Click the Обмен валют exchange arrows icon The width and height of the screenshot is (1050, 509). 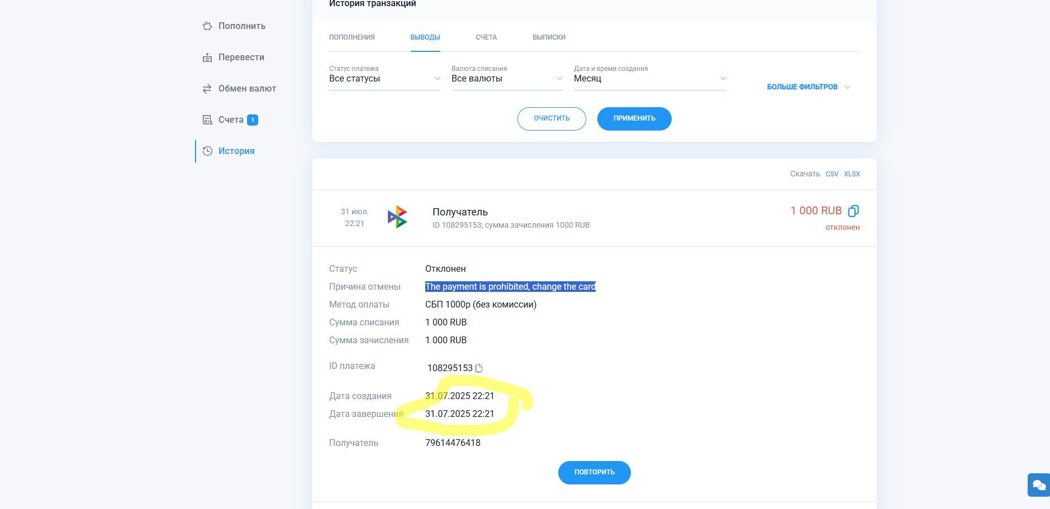pos(207,89)
